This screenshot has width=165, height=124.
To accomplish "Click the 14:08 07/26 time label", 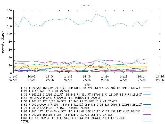I will (87, 78).
